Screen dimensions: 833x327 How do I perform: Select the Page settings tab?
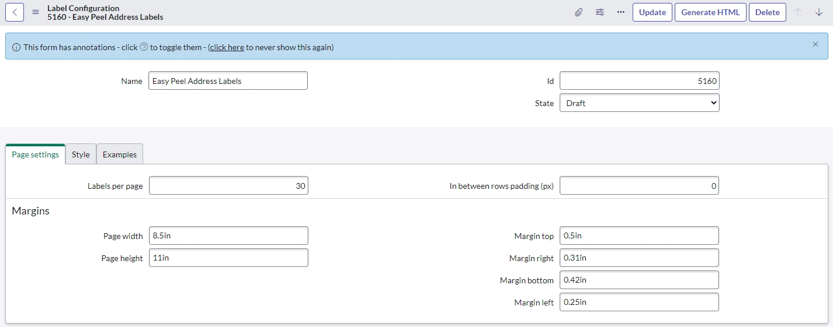pyautogui.click(x=35, y=154)
